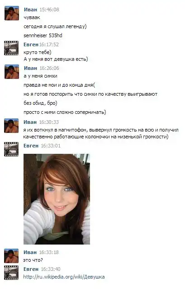The height and width of the screenshot is (289, 185).
Task: Click the name Евген at 16:17:52
Action: click(x=31, y=44)
